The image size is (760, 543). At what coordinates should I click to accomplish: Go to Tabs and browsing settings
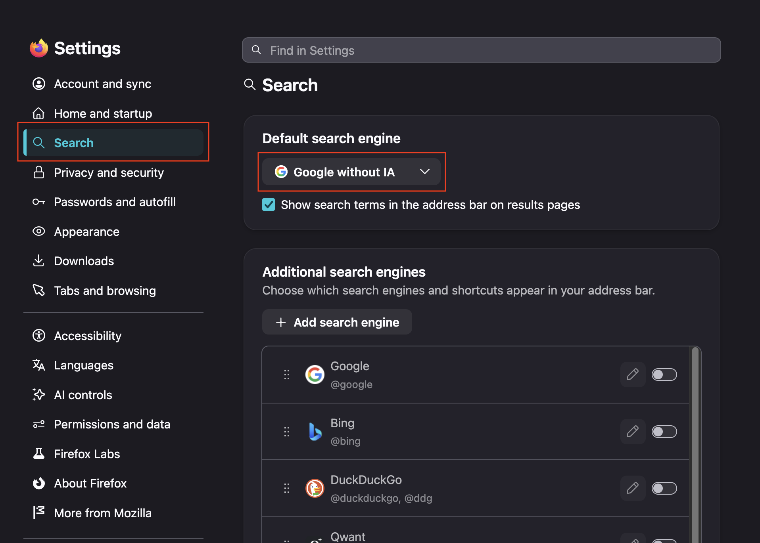[113, 291]
